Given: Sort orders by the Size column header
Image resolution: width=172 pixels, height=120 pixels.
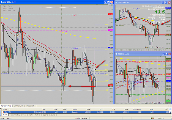Looking at the screenshot, I should click(62, 109).
